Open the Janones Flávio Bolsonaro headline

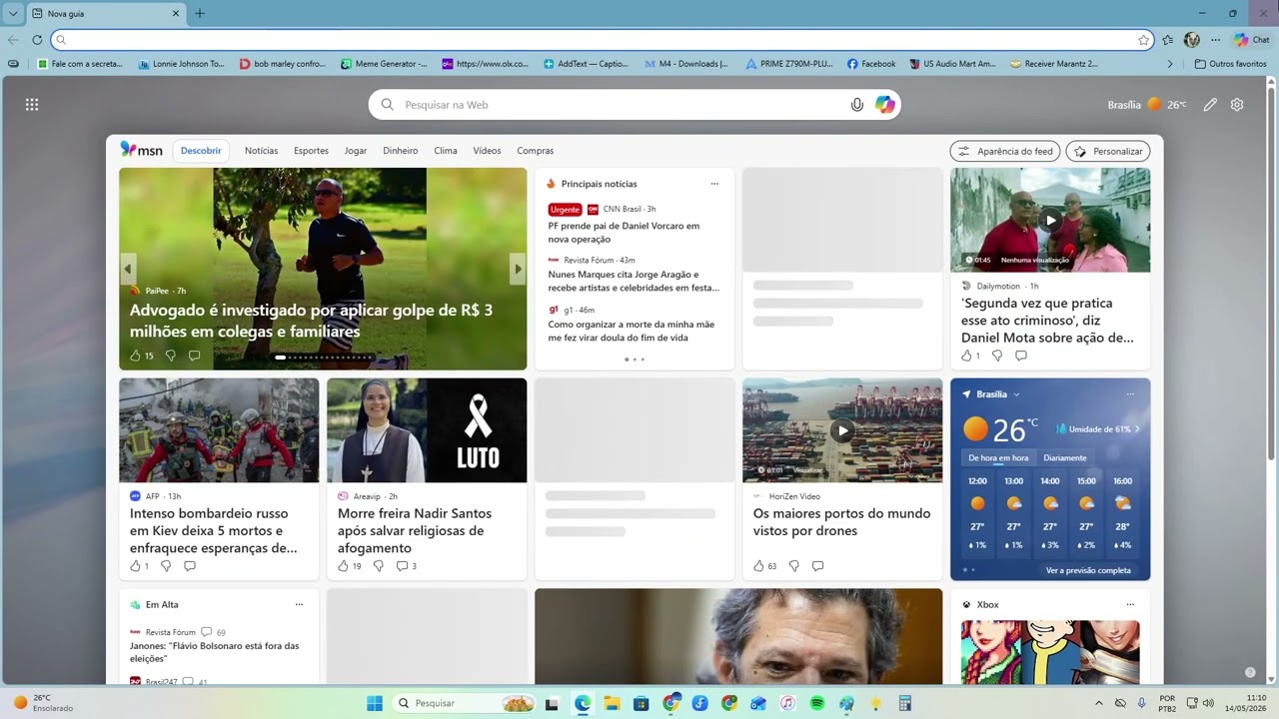215,652
